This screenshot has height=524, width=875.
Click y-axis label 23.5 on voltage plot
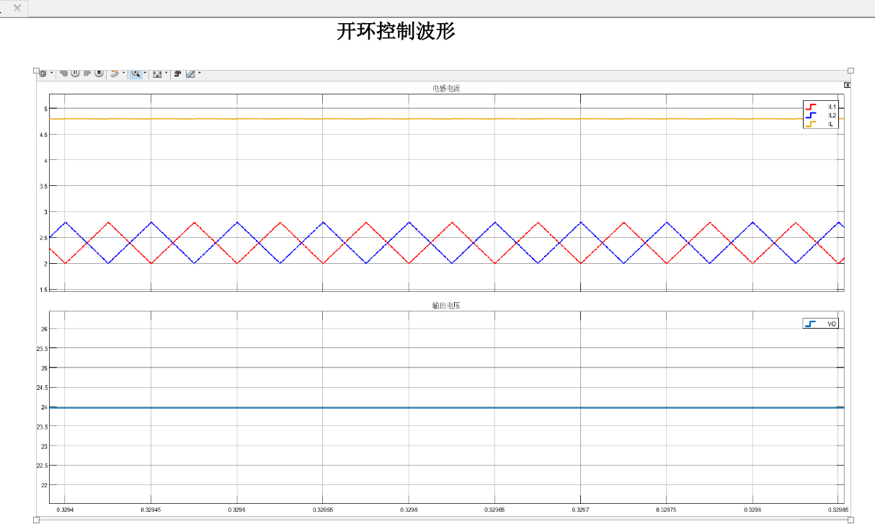coord(42,427)
